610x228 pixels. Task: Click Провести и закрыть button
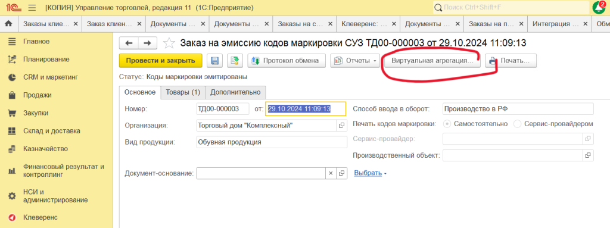click(x=160, y=61)
